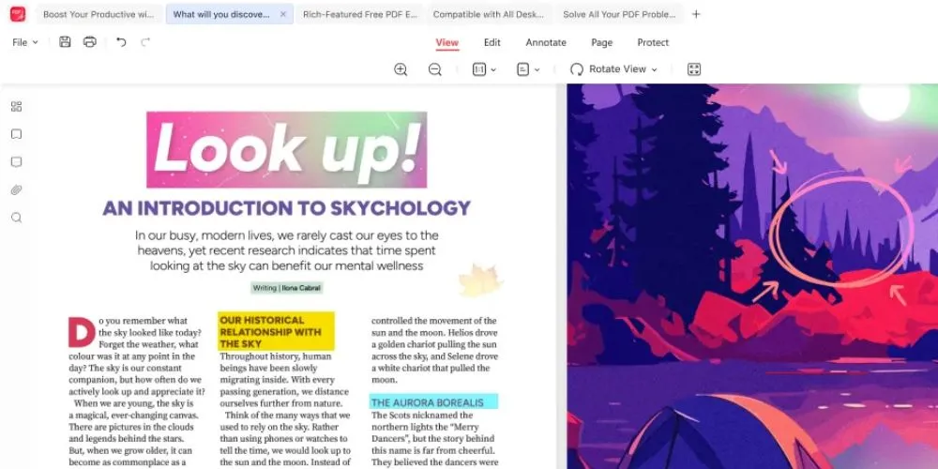
Task: Show the attachments panel
Action: click(16, 189)
